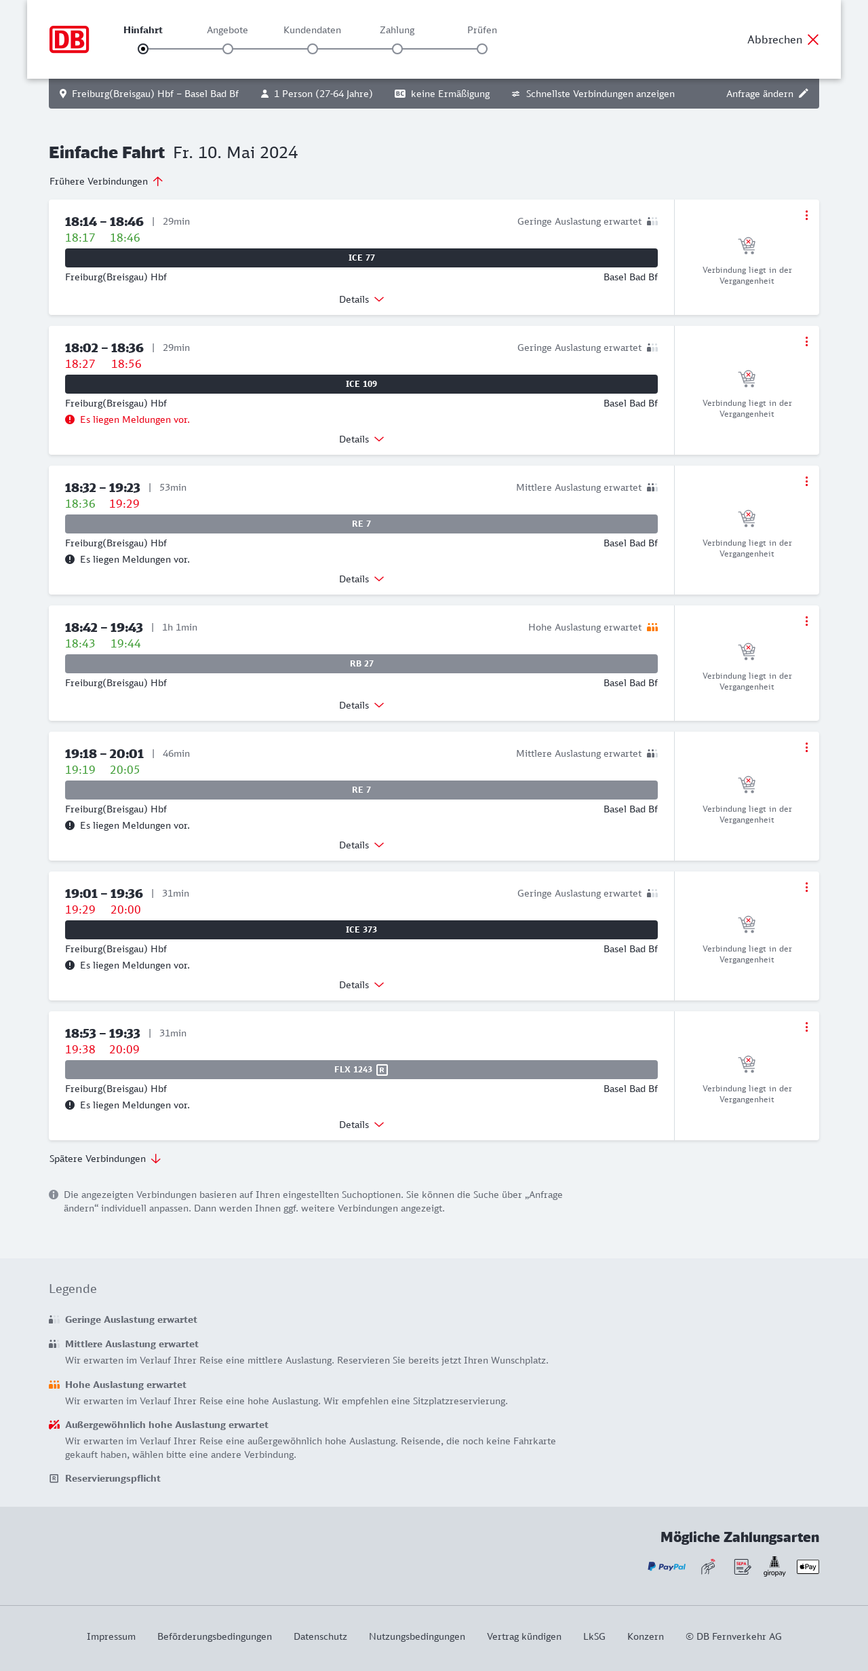
Task: Click the ICE 109 train bar
Action: pos(361,384)
